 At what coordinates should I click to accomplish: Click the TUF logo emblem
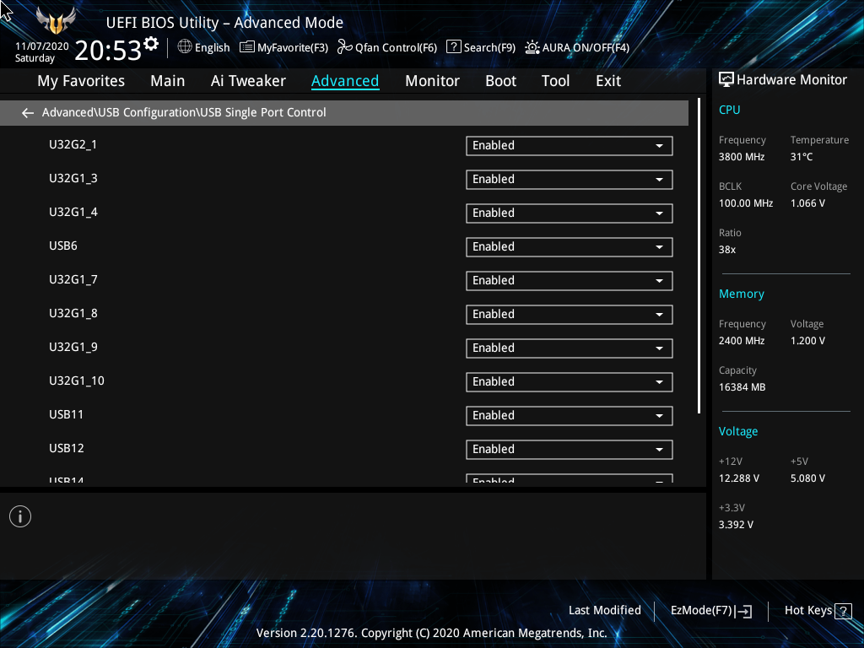(x=55, y=21)
